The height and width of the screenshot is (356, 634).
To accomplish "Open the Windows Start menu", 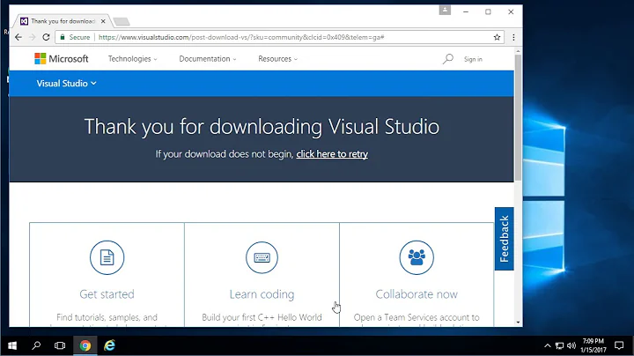I will click(12, 345).
